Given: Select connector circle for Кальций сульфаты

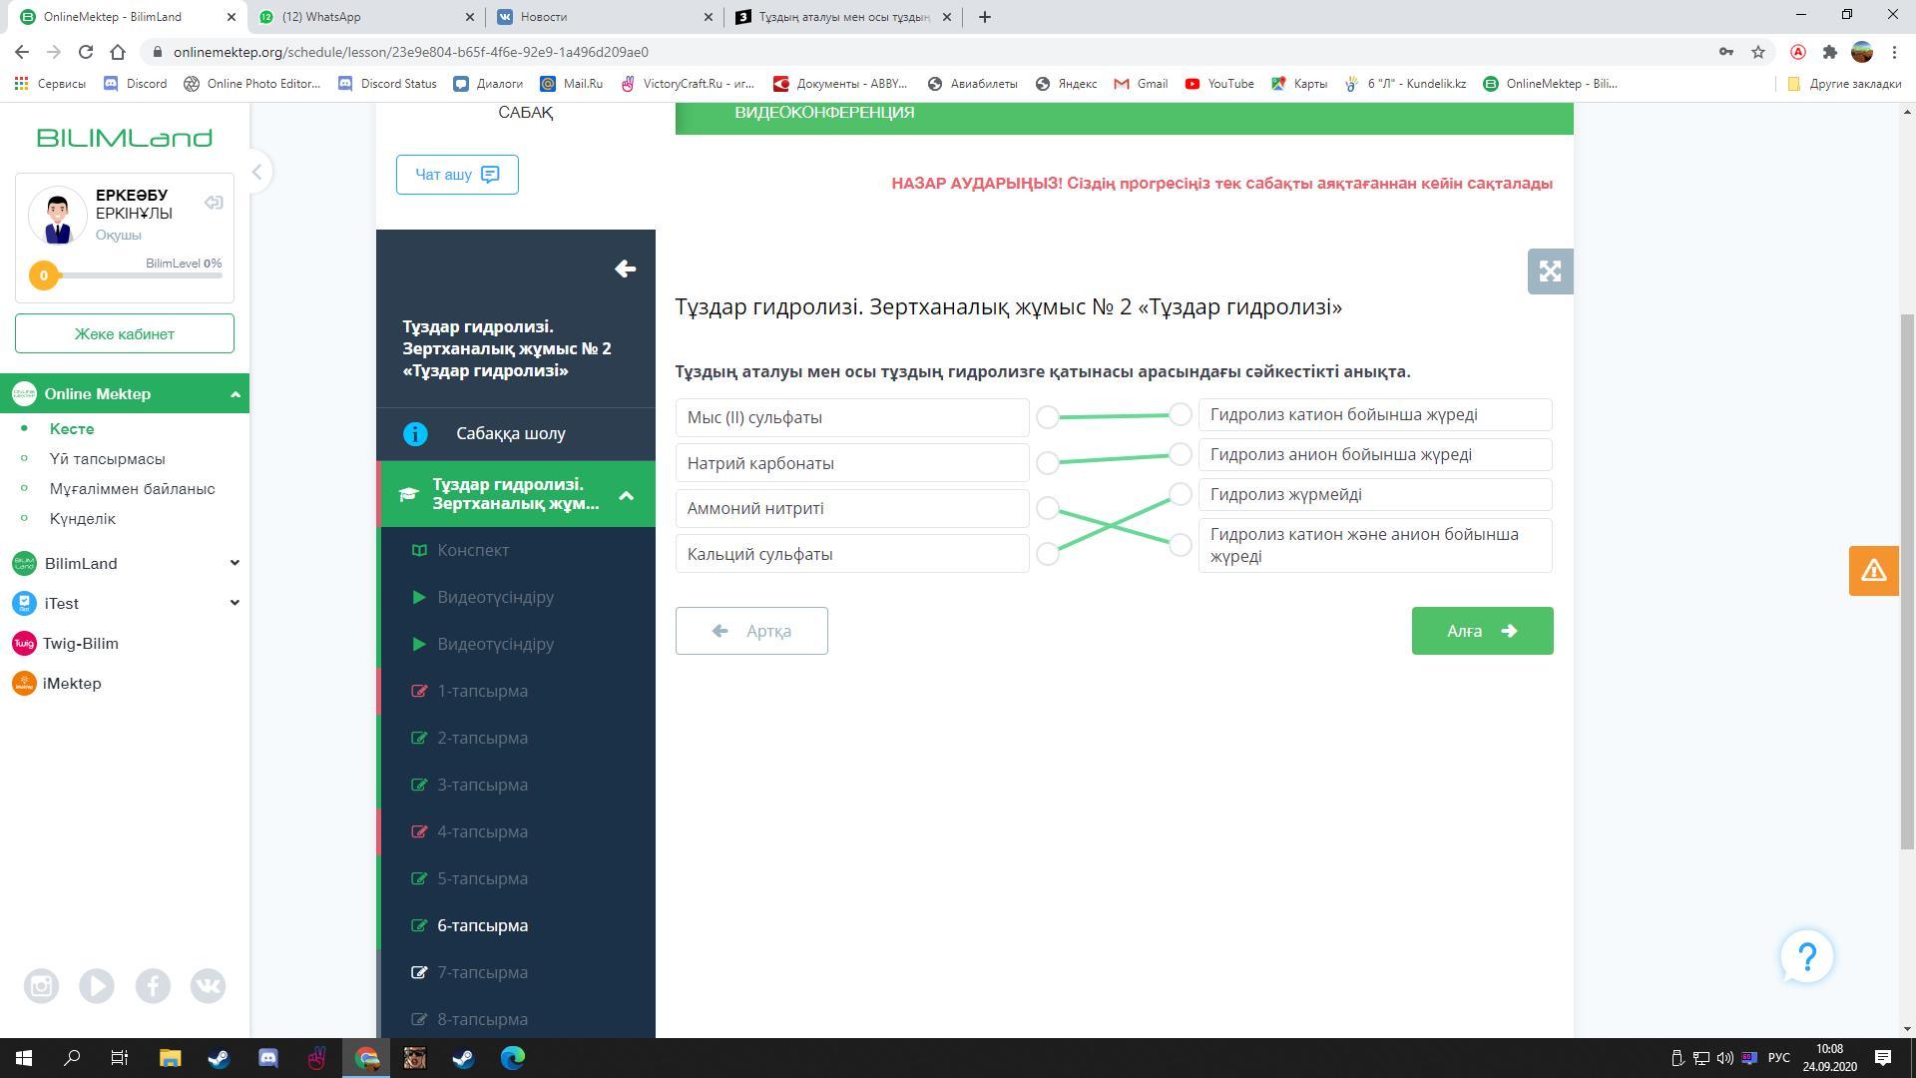Looking at the screenshot, I should [x=1047, y=554].
